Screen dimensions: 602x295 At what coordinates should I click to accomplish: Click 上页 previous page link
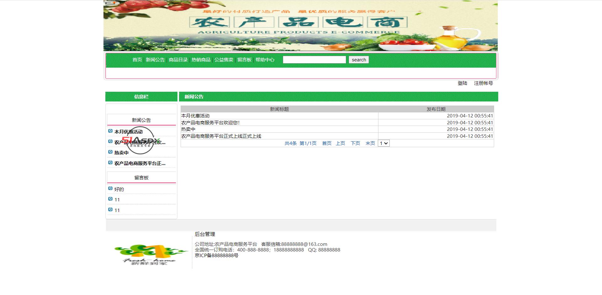coord(341,143)
